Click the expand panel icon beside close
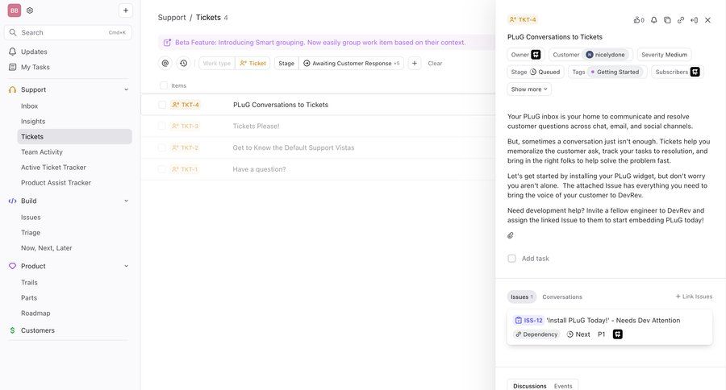This screenshot has width=726, height=390. point(694,20)
